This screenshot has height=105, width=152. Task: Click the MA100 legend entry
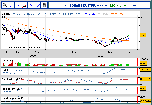[x=119, y=14]
